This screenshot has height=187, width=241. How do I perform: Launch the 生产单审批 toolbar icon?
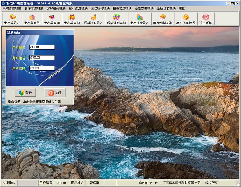coord(72,19)
